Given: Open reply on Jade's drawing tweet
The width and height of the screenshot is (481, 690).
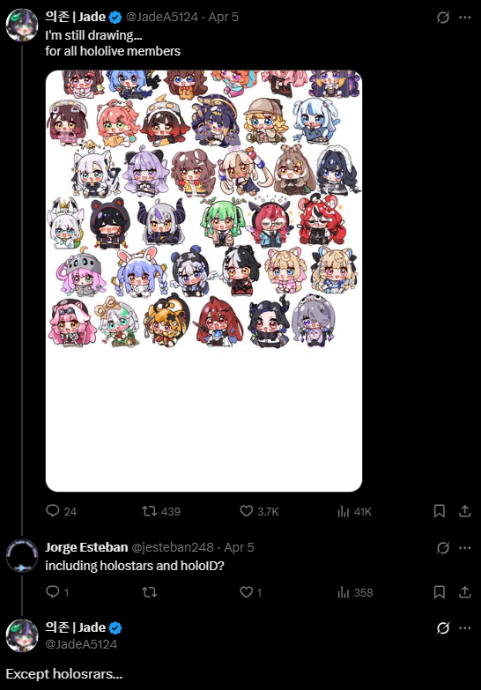Looking at the screenshot, I should pyautogui.click(x=61, y=511).
